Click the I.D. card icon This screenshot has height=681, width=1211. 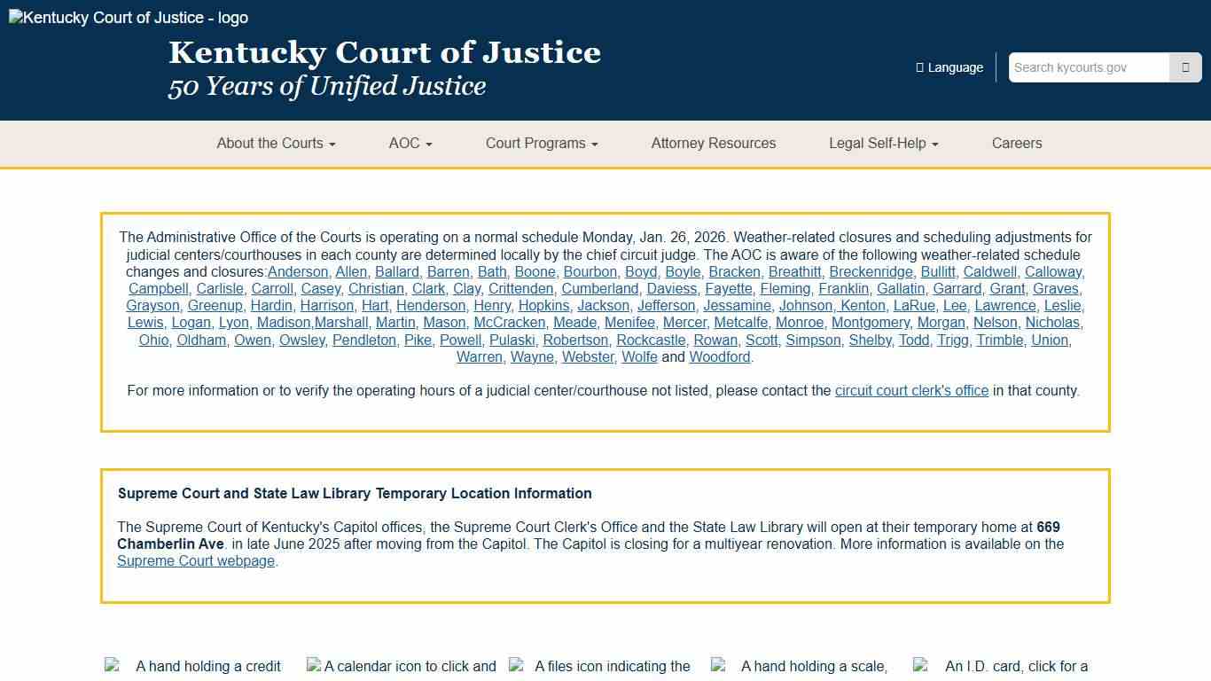click(919, 665)
